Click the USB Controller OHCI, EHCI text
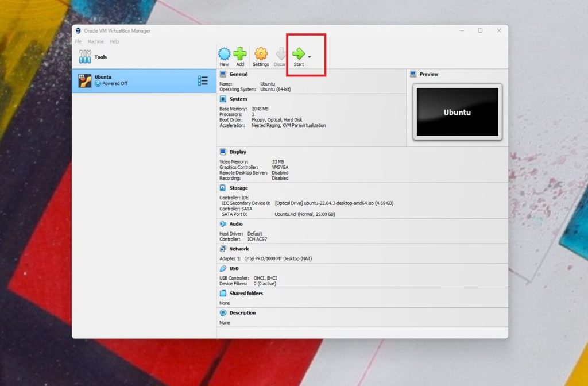The width and height of the screenshot is (588, 386). (x=265, y=279)
